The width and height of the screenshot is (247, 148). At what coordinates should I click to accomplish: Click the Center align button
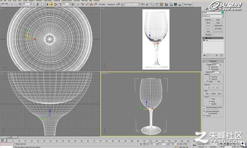click(213, 93)
